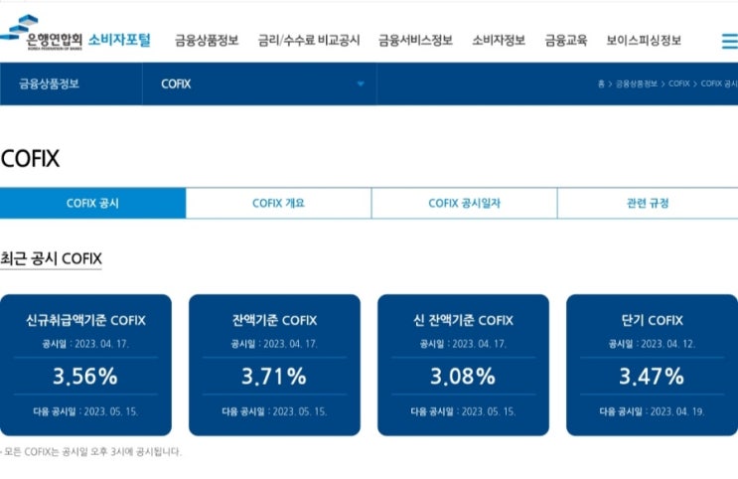
Task: Click the 신규취급액기준 COFIX card
Action: point(85,365)
